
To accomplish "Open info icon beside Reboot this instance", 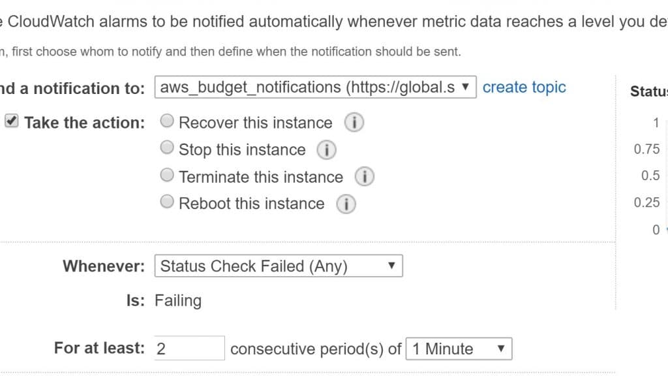I will click(346, 204).
